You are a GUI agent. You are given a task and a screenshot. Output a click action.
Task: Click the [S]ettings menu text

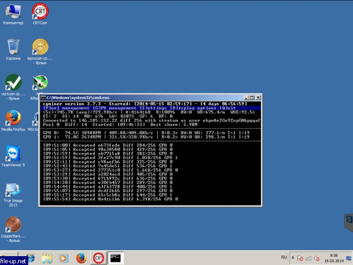pyautogui.click(x=153, y=108)
